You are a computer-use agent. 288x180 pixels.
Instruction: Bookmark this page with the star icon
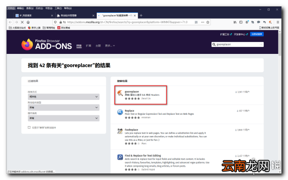pyautogui.click(x=208, y=22)
